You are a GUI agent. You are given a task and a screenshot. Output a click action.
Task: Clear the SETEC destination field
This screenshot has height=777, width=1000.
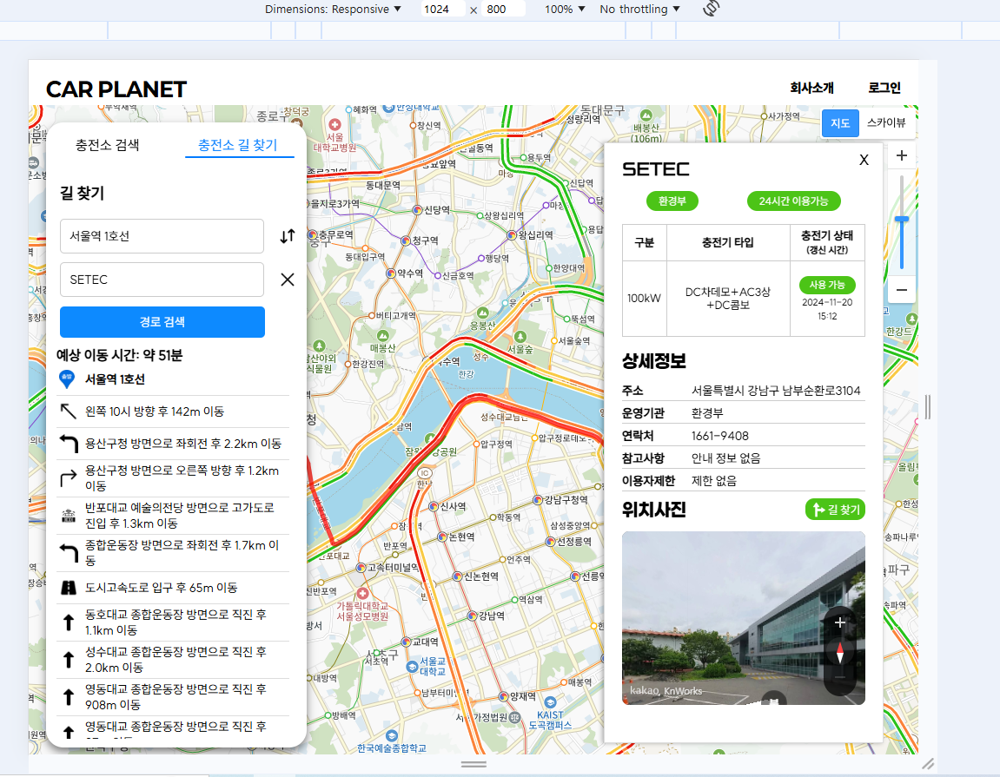click(288, 280)
